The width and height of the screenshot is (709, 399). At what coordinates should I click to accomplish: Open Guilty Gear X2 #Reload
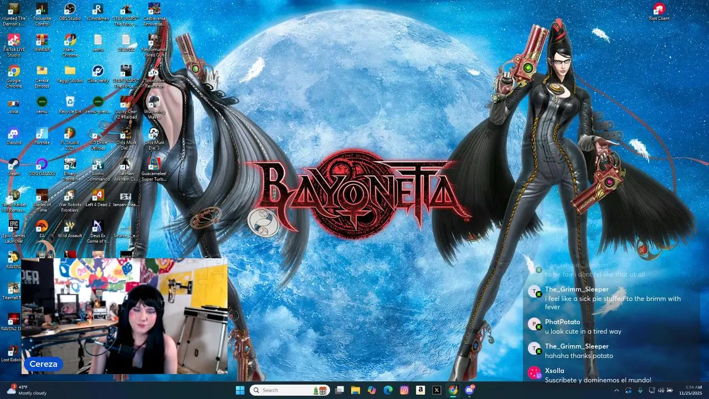(126, 108)
